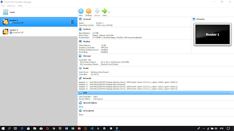Click the Storage section disk icon
Viewport: 234px width, 131px height.
point(80,56)
